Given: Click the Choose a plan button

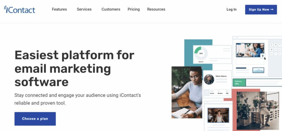Looking at the screenshot, I should pos(35,119).
